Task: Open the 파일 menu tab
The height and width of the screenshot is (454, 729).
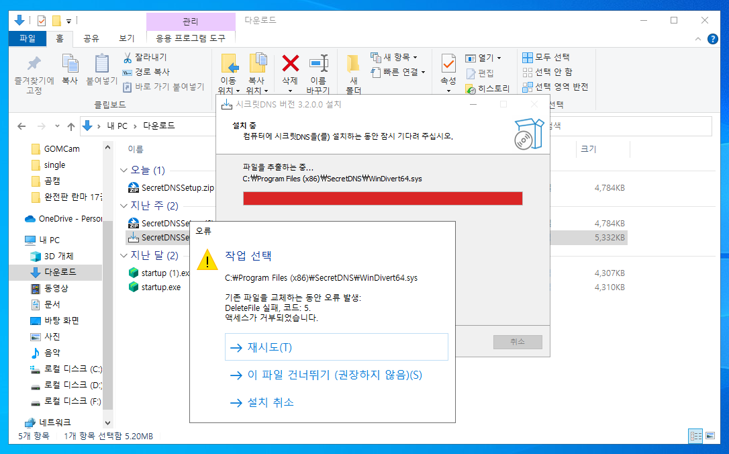Action: click(28, 38)
